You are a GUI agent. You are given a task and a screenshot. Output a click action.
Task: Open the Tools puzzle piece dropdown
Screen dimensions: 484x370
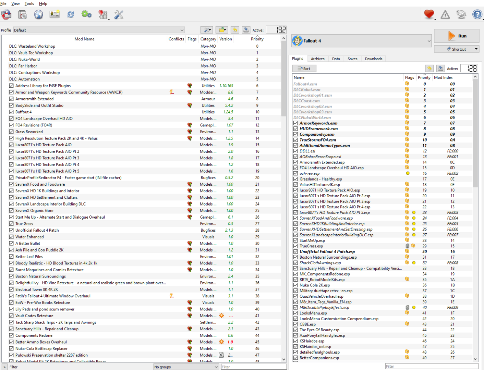tap(103, 15)
